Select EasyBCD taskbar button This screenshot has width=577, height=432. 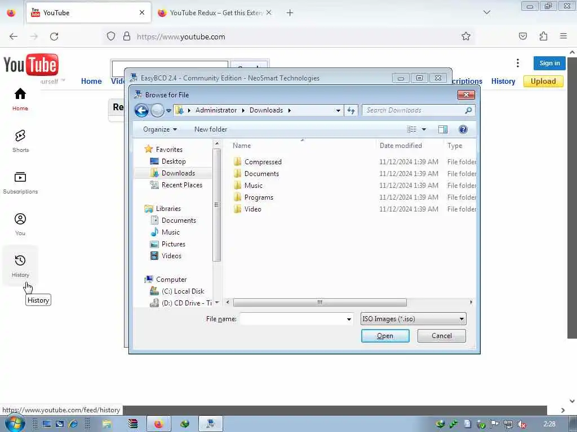(x=211, y=424)
